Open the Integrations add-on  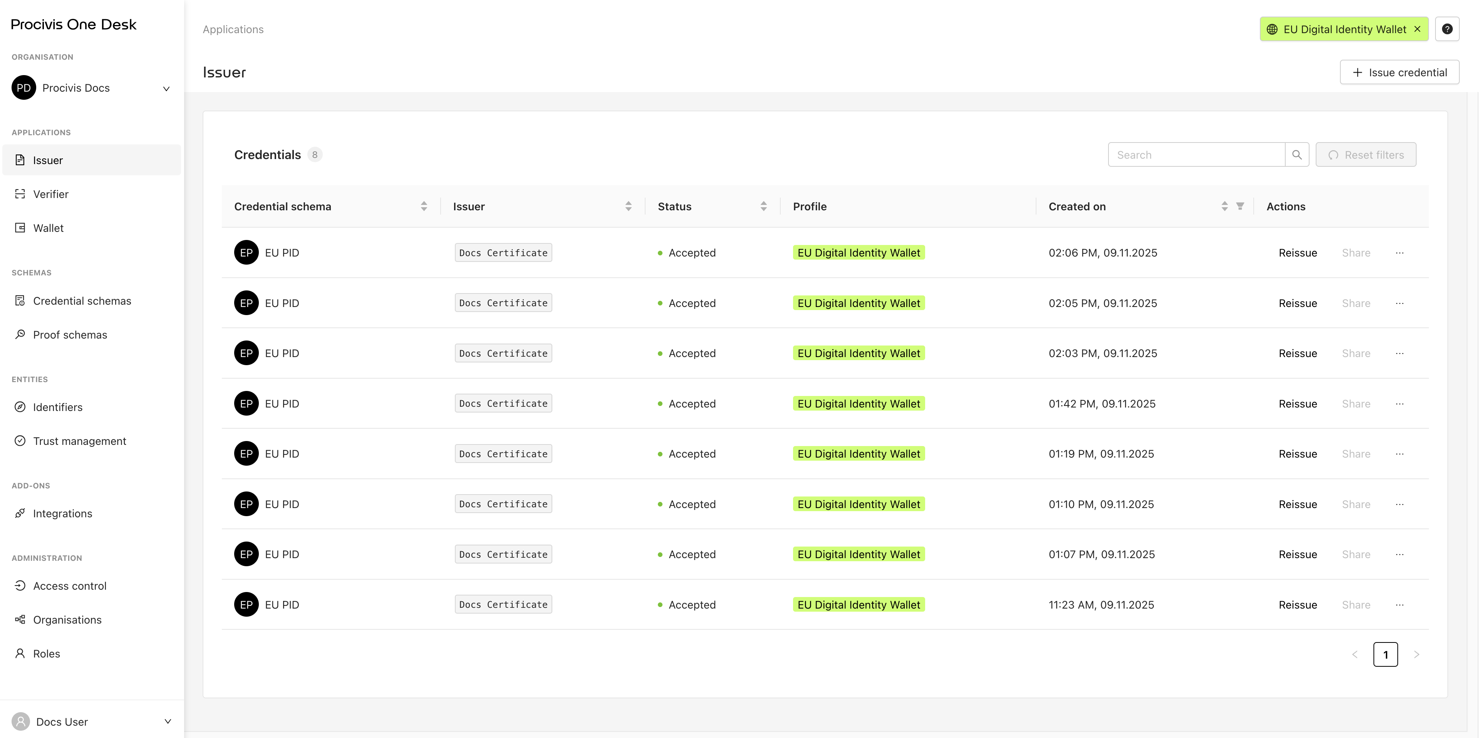pyautogui.click(x=62, y=513)
